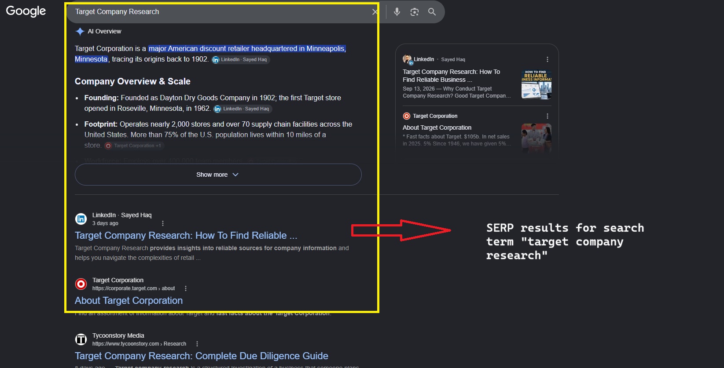Expand AI Overview with Show more

[x=218, y=175]
